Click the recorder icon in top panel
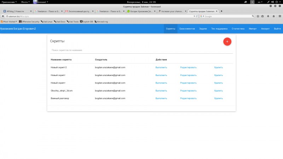 [246, 2]
